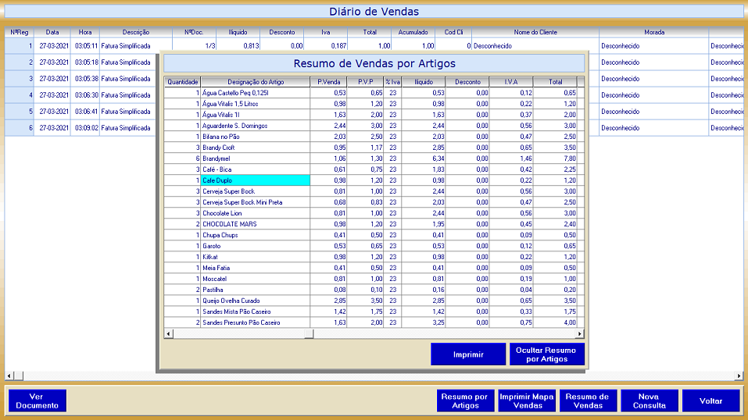Click the Imprimir button

[x=468, y=354]
